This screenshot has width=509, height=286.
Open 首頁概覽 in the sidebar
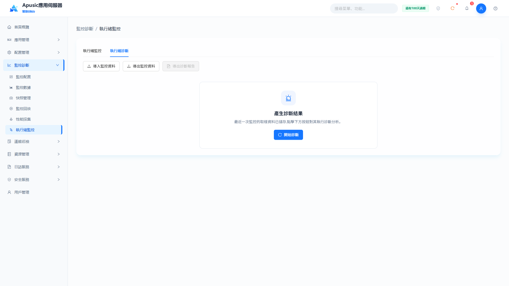click(34, 27)
